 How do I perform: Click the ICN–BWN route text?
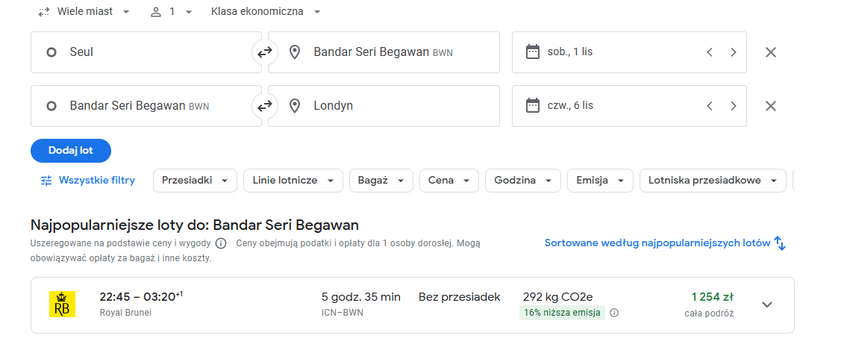coord(343,313)
